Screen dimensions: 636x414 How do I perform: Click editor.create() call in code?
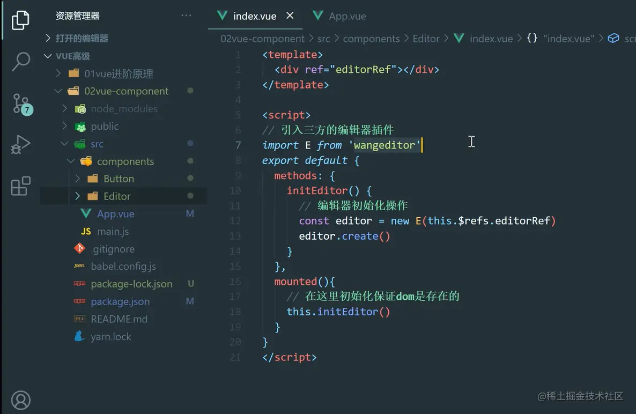[344, 236]
